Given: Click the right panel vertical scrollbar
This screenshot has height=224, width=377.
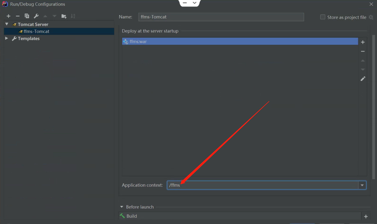Looking at the screenshot, I should (x=374, y=107).
